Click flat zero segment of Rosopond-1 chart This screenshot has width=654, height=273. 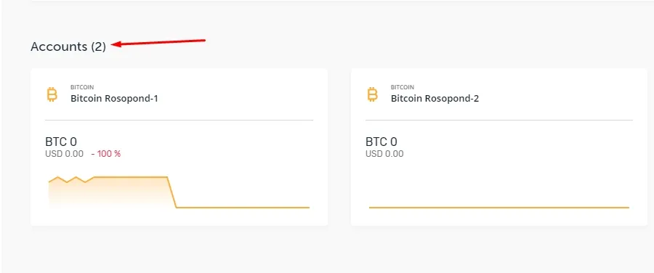coord(243,207)
